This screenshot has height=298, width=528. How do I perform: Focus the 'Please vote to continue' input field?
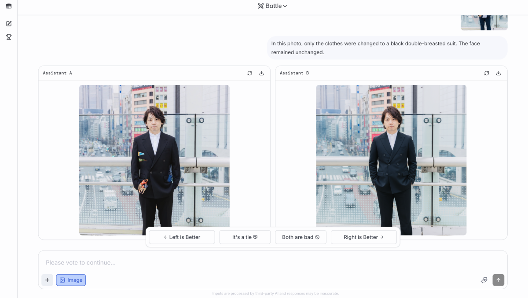point(264,263)
